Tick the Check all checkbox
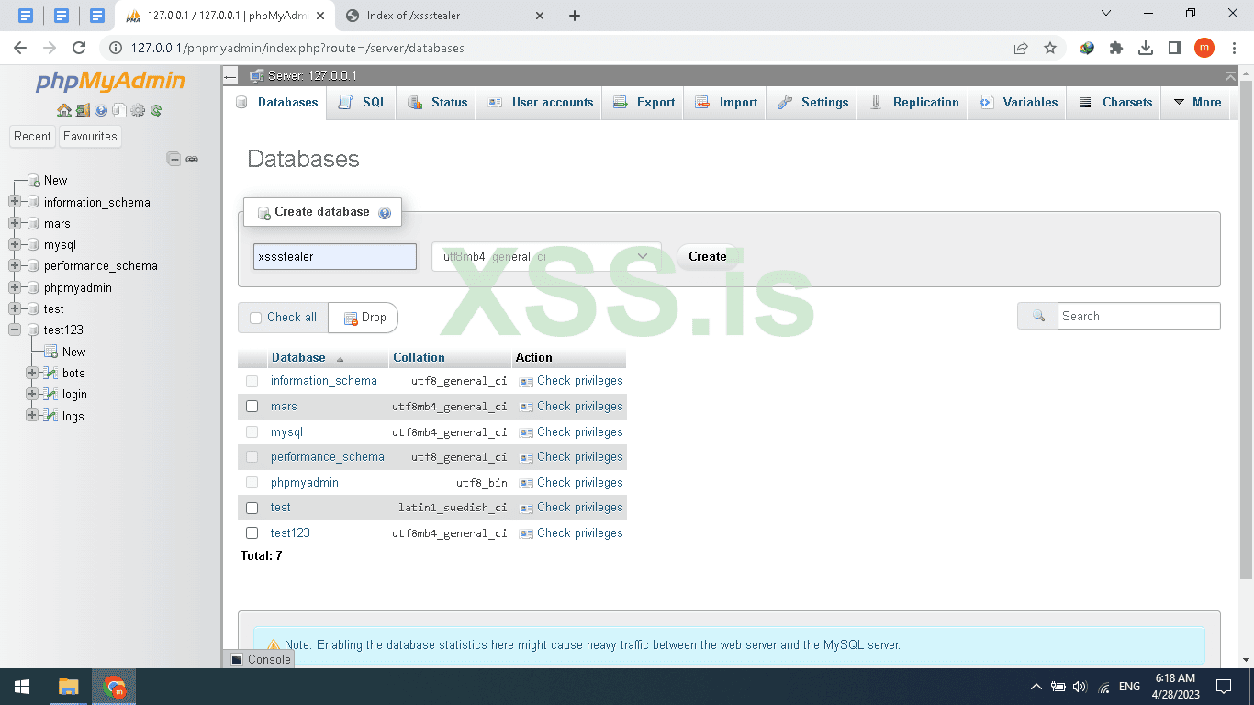Image resolution: width=1254 pixels, height=705 pixels. coord(256,318)
